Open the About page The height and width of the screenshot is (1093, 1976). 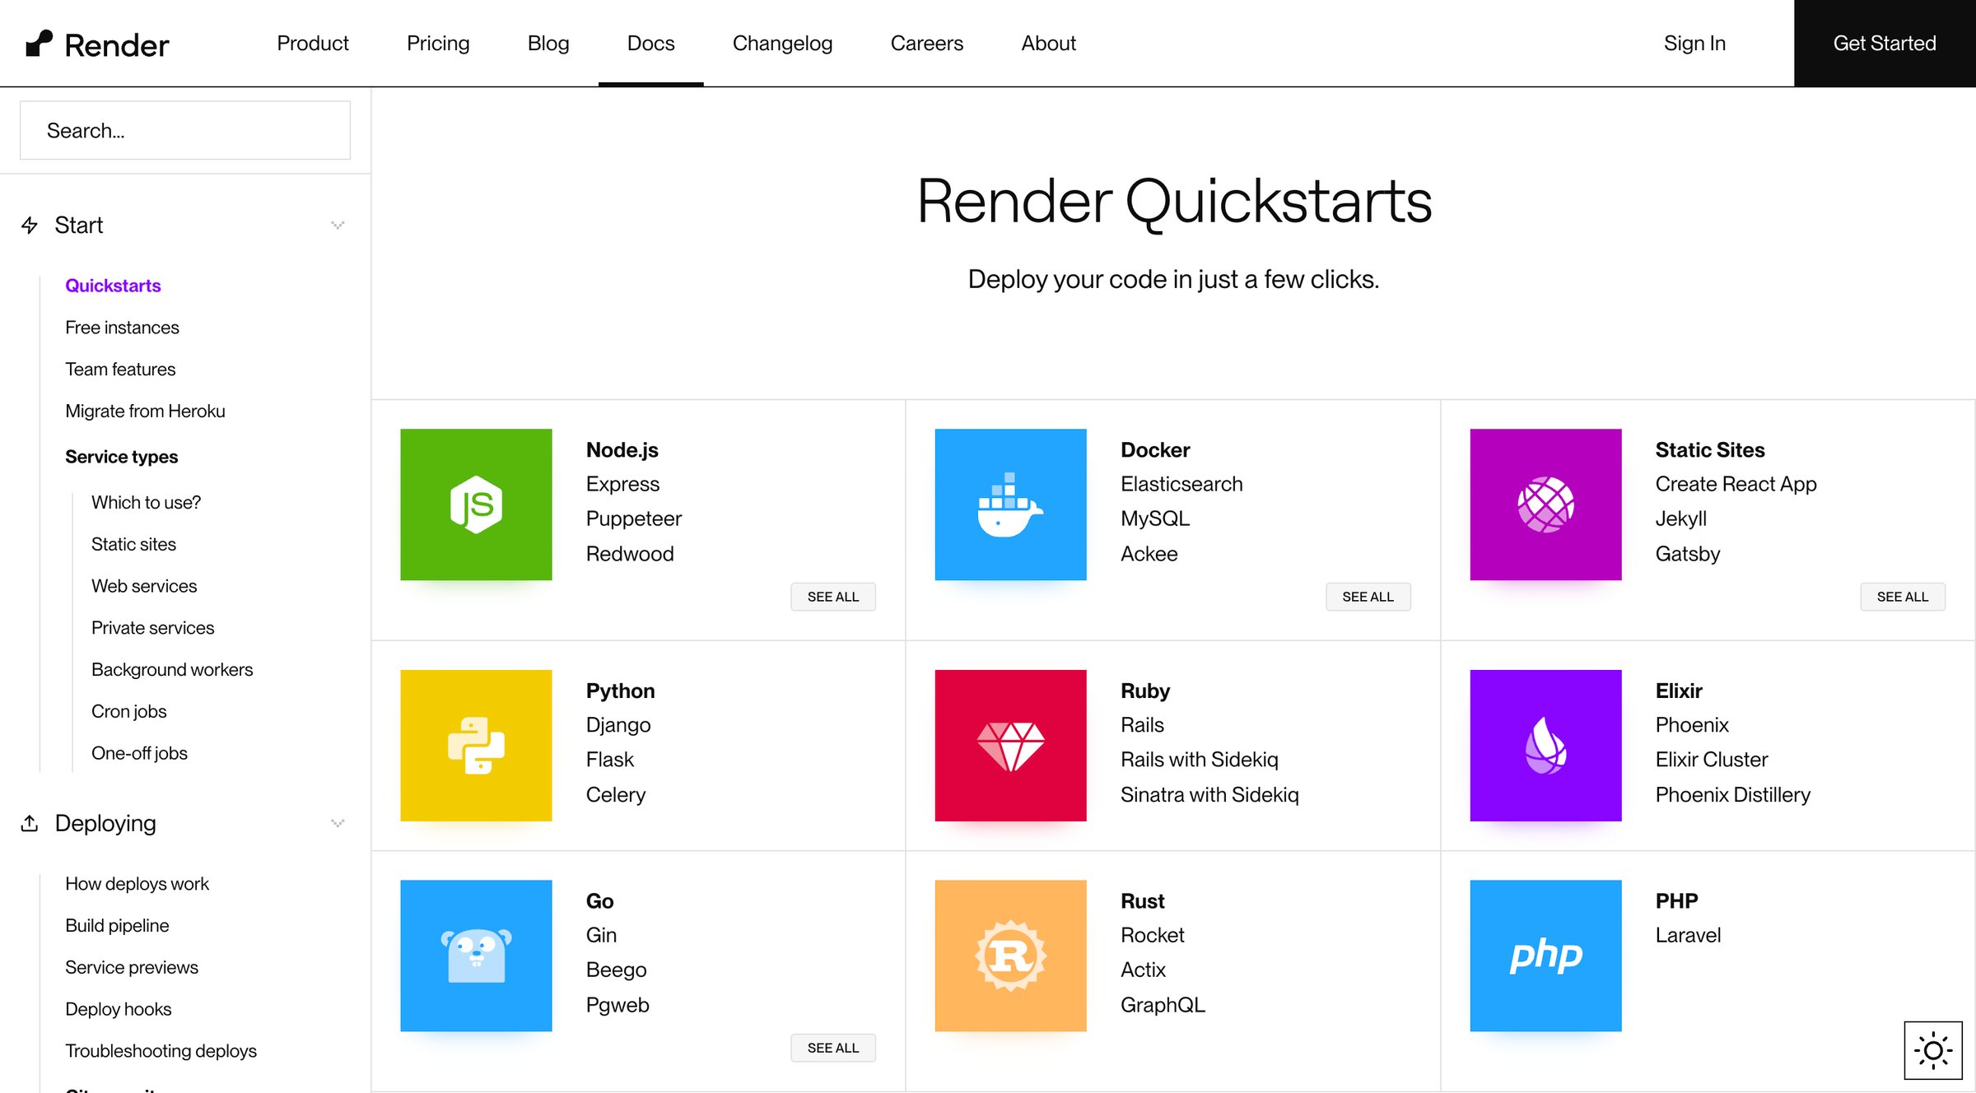point(1048,43)
